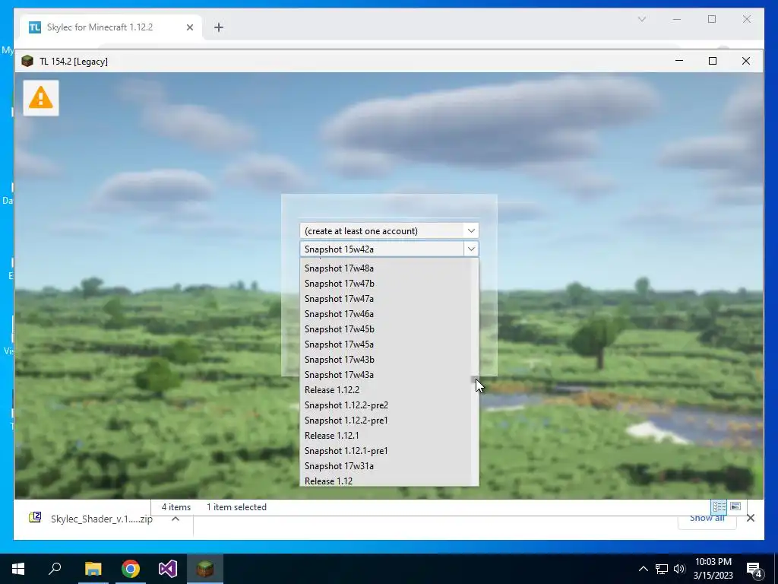
Task: Open clock and date flyout
Action: point(713,569)
